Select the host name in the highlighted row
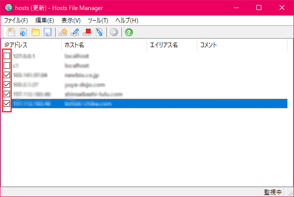294x197 pixels. pyautogui.click(x=88, y=104)
